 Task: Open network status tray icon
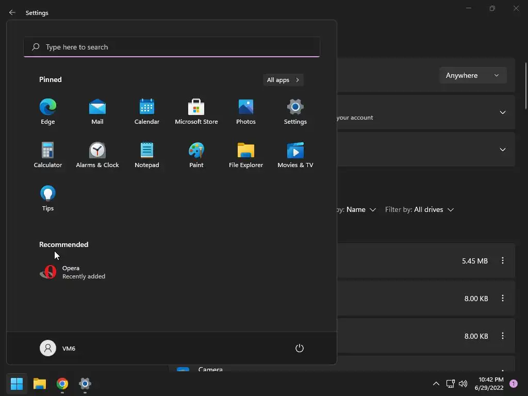(x=450, y=384)
